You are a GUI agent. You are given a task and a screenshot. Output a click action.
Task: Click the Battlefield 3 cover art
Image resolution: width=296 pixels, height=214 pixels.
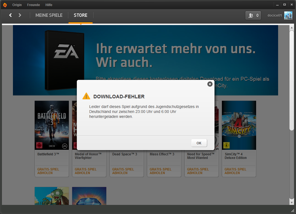[x=52, y=125]
